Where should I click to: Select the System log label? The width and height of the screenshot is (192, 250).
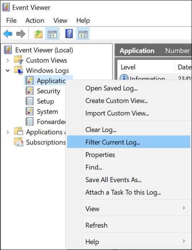[x=48, y=112]
